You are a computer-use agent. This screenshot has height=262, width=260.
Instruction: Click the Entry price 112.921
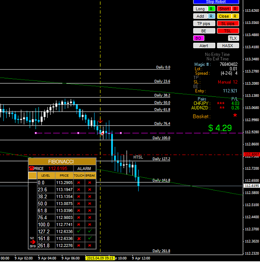click(230, 91)
